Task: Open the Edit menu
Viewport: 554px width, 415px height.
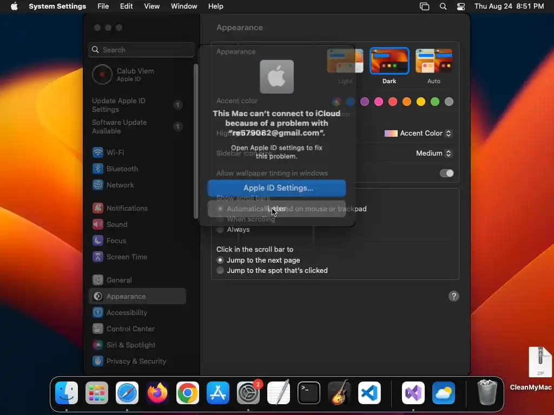Action: point(127,6)
